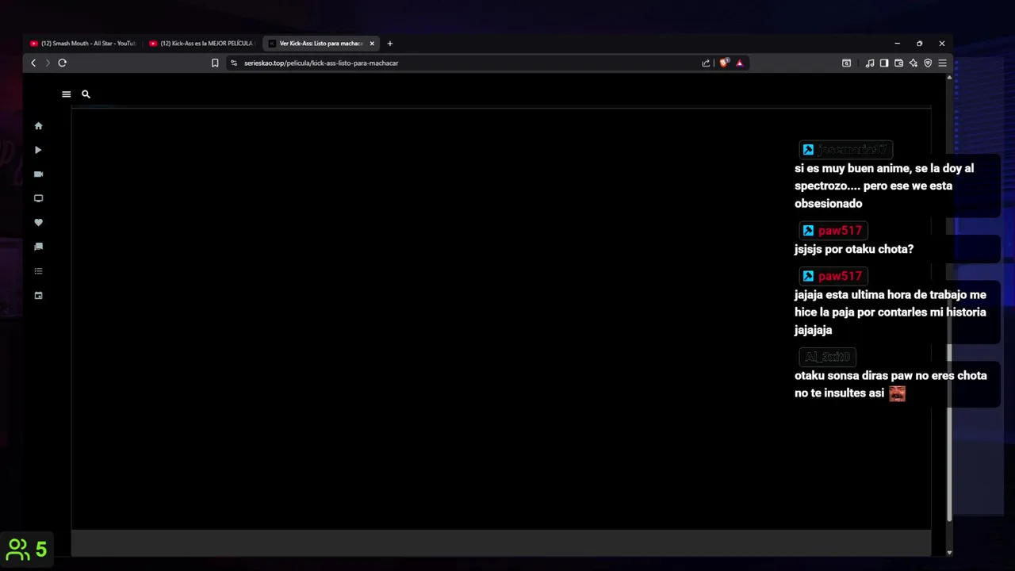Screen dimensions: 1015x571
Task: Open a new browser tab
Action: pos(389,44)
